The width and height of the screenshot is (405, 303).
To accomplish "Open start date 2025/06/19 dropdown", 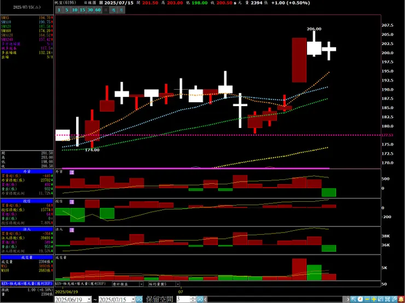I will [x=89, y=299].
